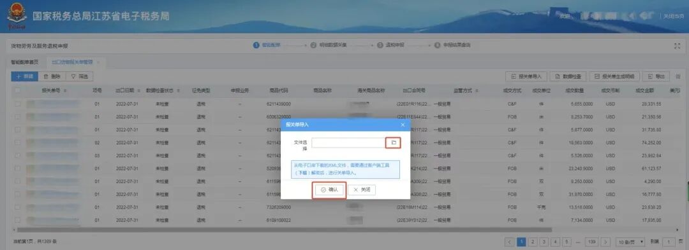This screenshot has width=689, height=250.
Task: Click the 成交金额 column header
Action: [644, 90]
